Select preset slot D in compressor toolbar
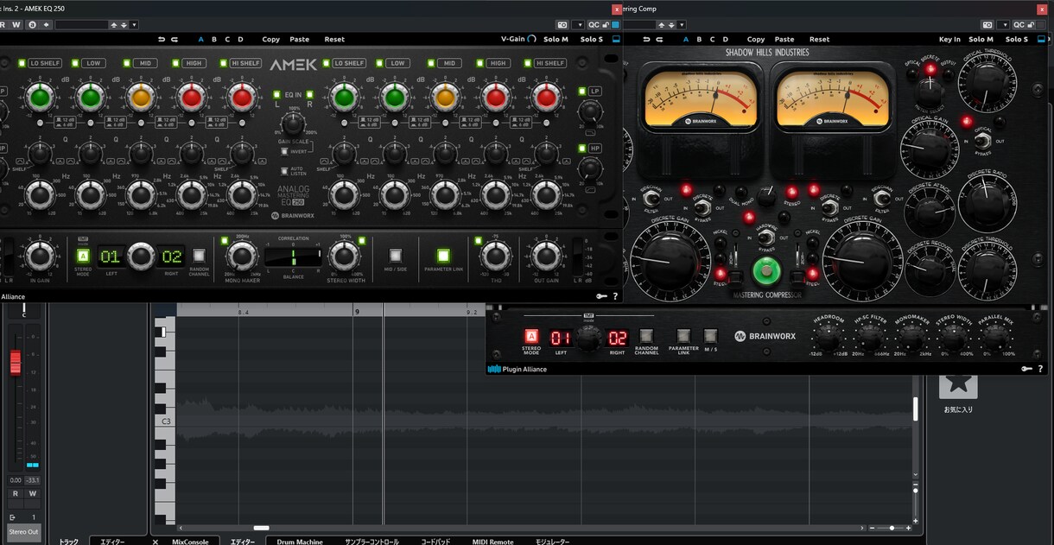Screen dimensions: 1054x545 725,39
